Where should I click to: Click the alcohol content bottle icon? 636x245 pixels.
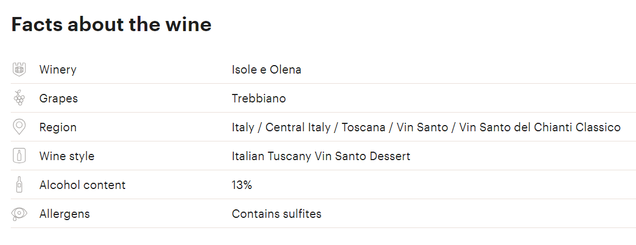[x=19, y=184]
